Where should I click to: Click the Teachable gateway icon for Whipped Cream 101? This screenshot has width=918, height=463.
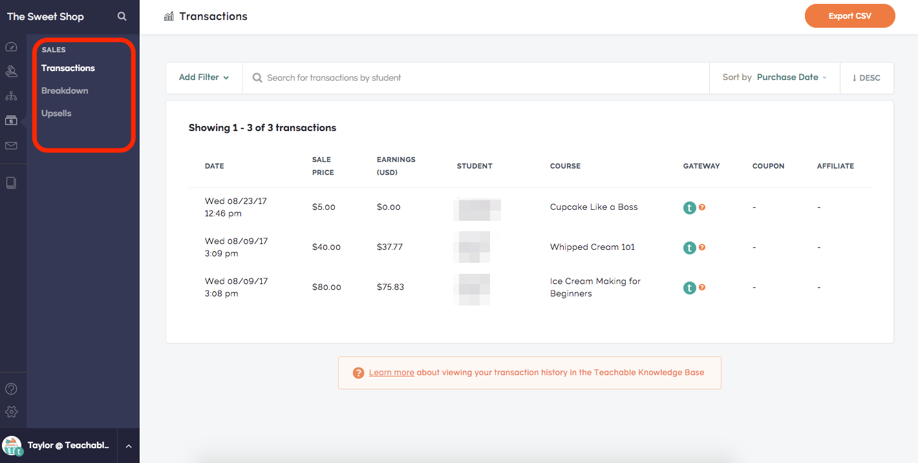[690, 248]
